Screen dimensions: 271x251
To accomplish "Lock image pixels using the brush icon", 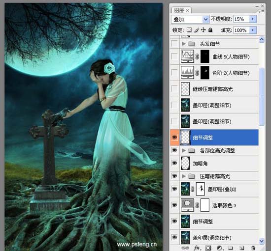I will point(196,30).
